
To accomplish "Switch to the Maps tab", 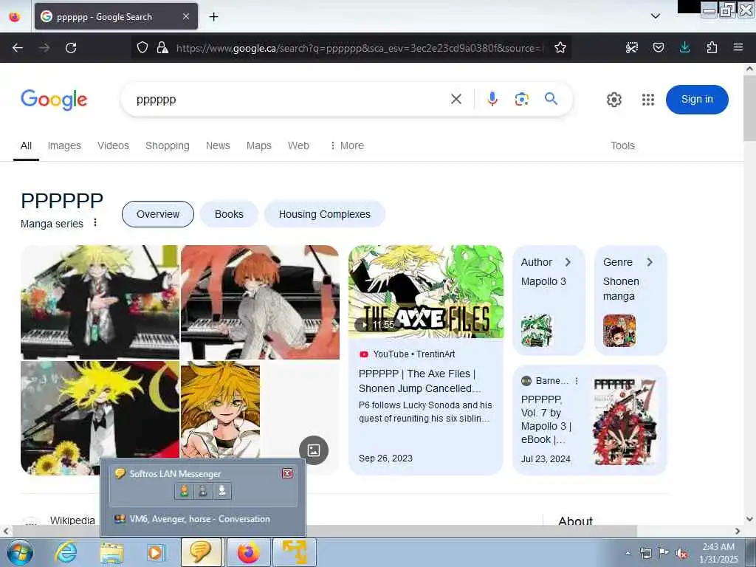I will coord(259,145).
